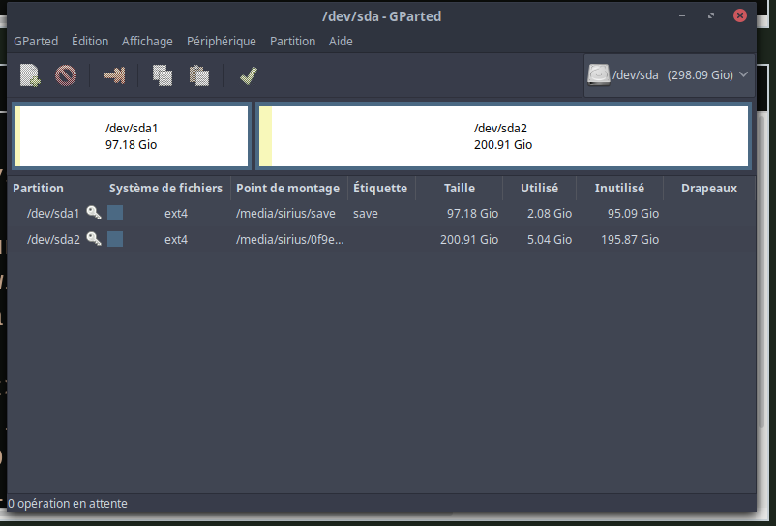
Task: Click the Delete partition toolbar icon
Action: click(x=66, y=75)
